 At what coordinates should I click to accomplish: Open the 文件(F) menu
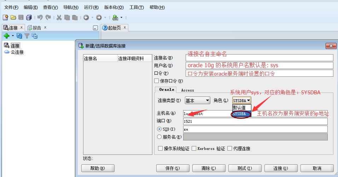pyautogui.click(x=11, y=7)
